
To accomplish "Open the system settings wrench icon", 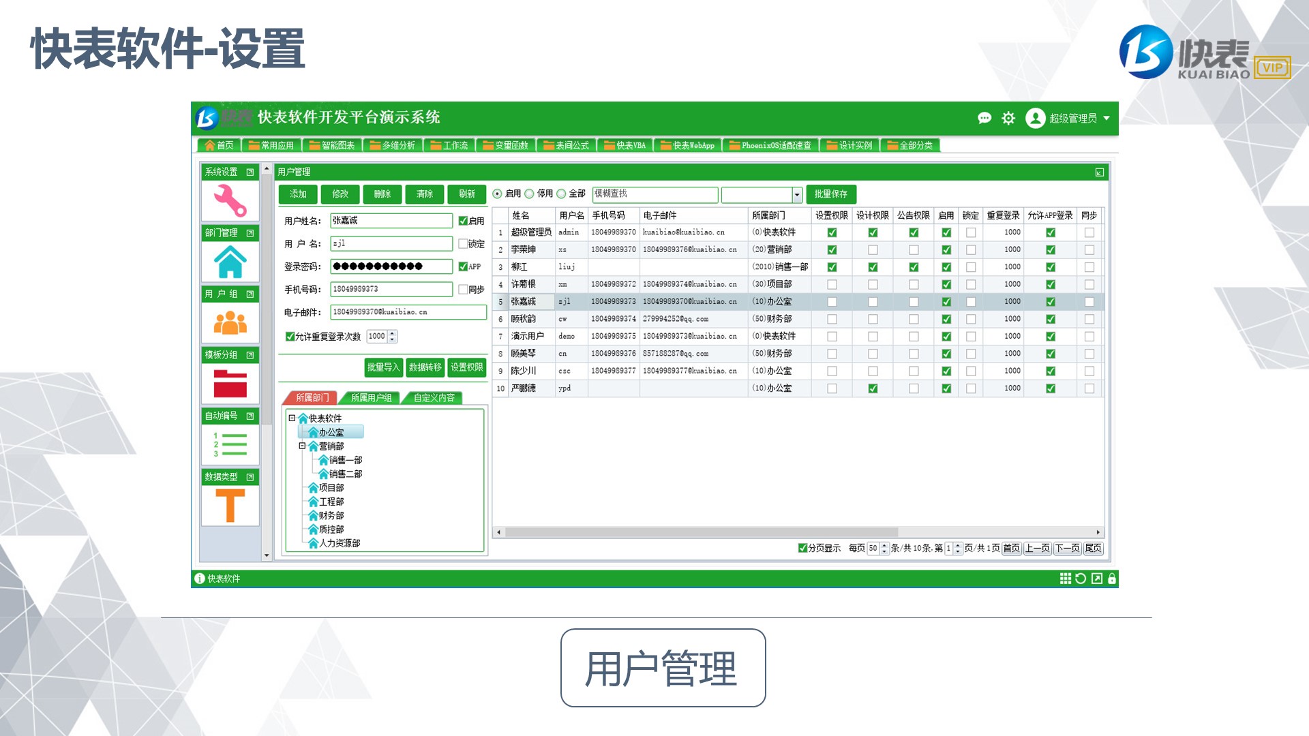I will pyautogui.click(x=230, y=200).
